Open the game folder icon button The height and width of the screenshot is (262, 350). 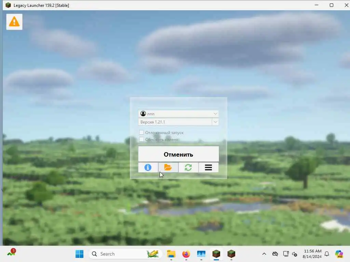point(168,167)
